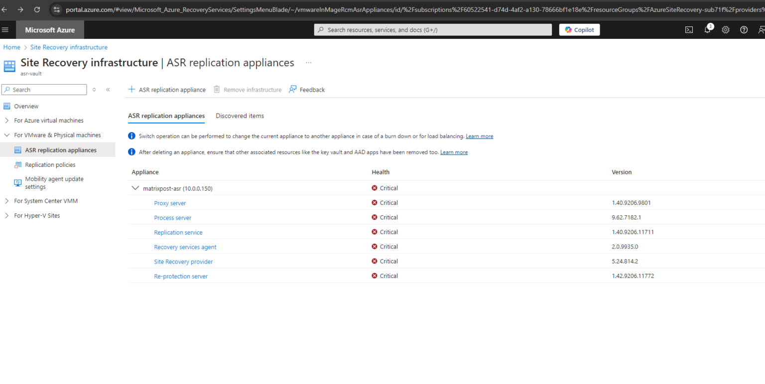Click the Site Recovery infrastructure breadcrumb
Viewport: 765px width, 384px height.
pyautogui.click(x=69, y=47)
